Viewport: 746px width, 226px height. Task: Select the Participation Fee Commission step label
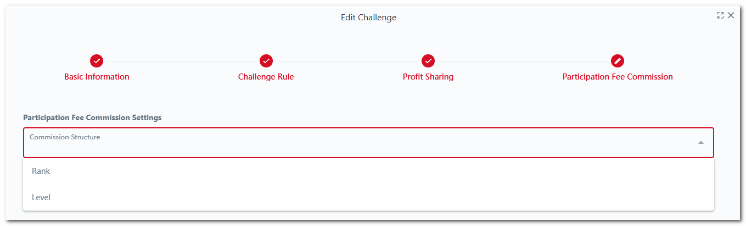coord(618,77)
